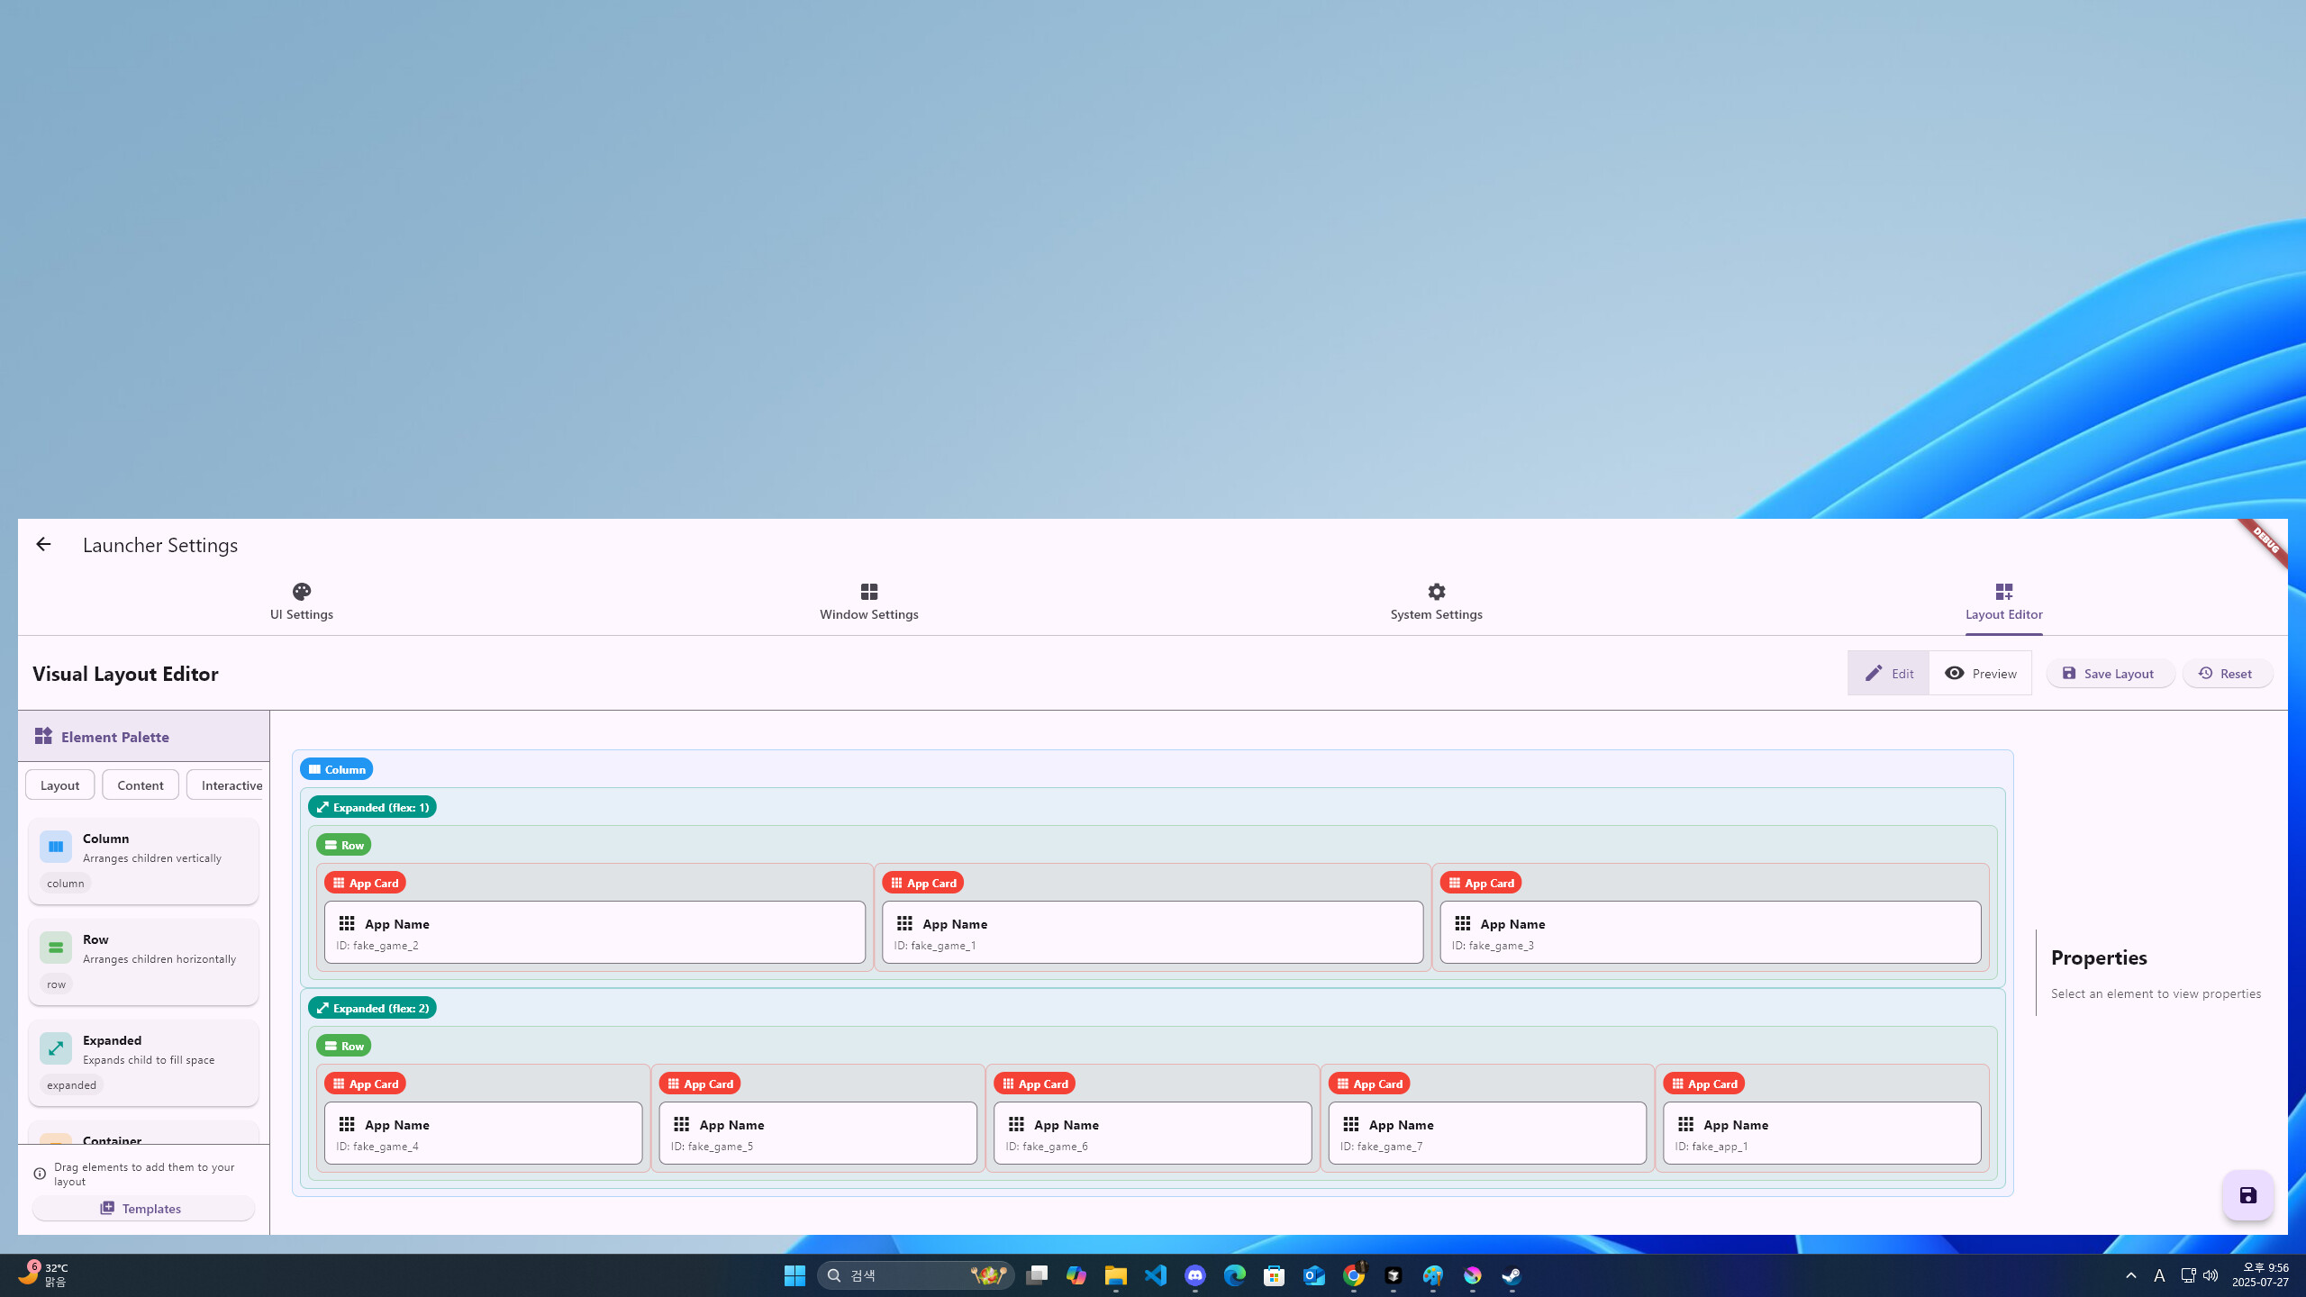2306x1297 pixels.
Task: Click the Row element icon in the palette
Action: click(x=55, y=947)
